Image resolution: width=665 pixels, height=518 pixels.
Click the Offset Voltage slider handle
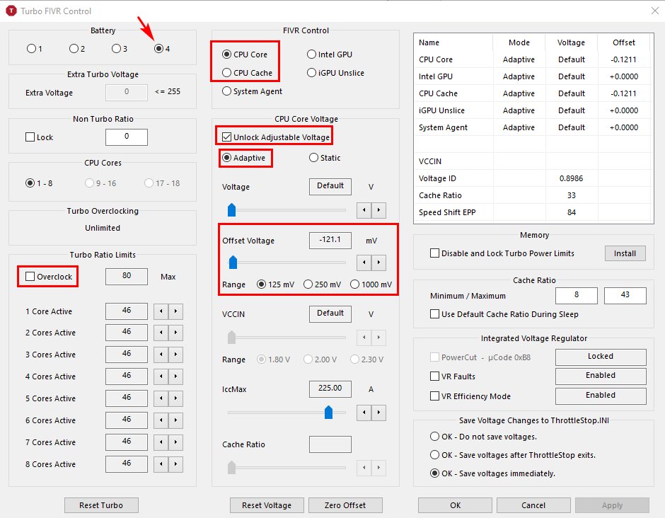233,262
